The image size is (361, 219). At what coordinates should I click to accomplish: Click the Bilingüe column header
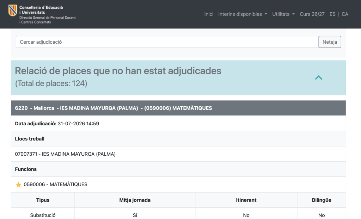pyautogui.click(x=322, y=200)
